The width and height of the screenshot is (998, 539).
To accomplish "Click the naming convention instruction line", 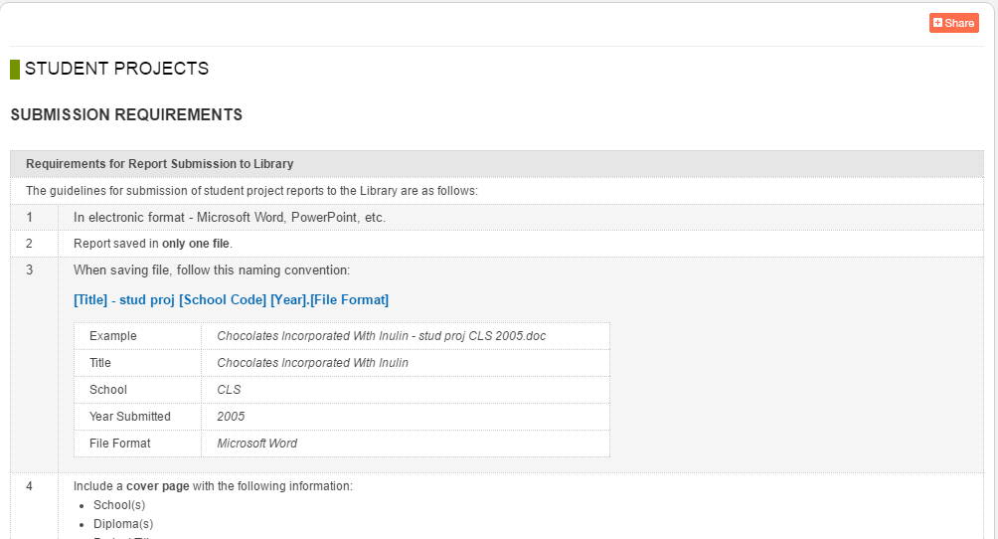I will click(x=212, y=270).
